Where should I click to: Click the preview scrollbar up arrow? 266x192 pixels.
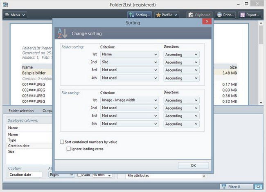[x=261, y=23]
